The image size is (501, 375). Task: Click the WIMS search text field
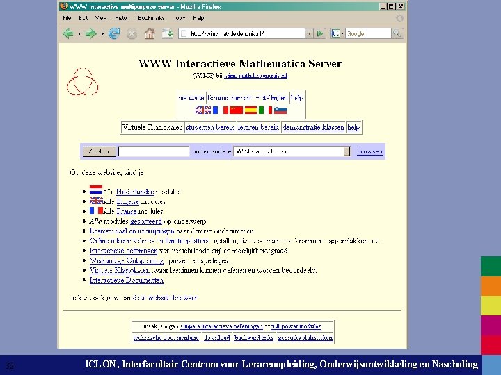click(154, 151)
